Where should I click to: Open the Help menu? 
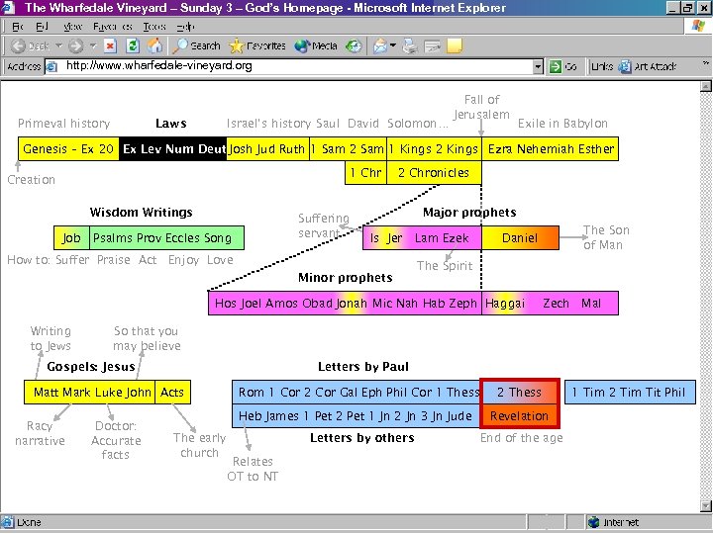click(185, 27)
